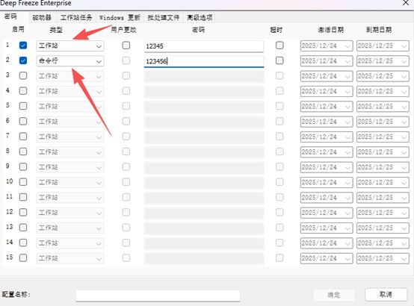This screenshot has width=414, height=306.
Task: Enable row 11 password entry
Action: pos(23,197)
